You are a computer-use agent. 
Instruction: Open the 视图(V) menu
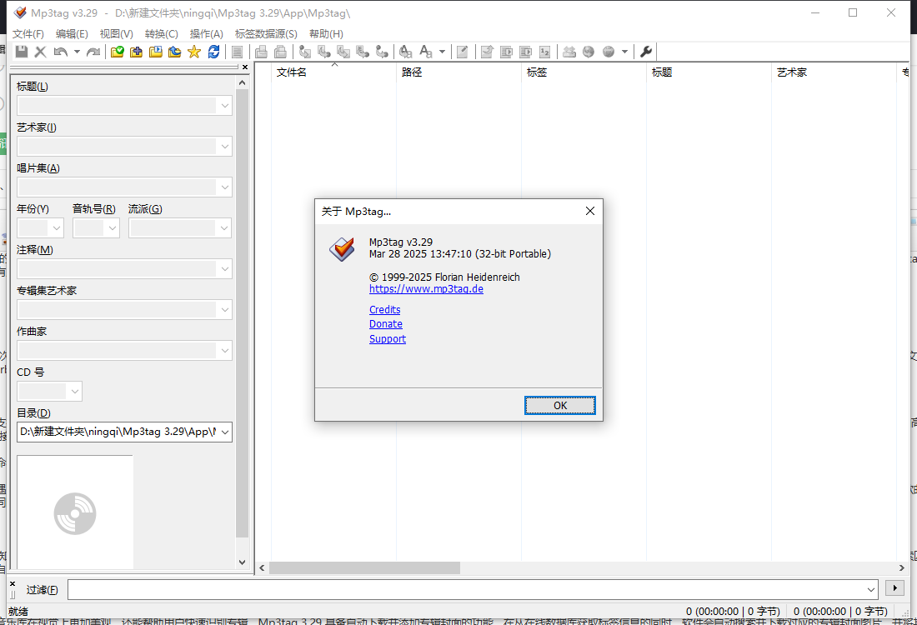pos(117,34)
